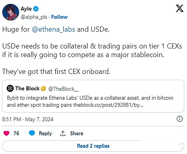
Task: Open the @TheBlock__ handle
Action: [x=64, y=89]
